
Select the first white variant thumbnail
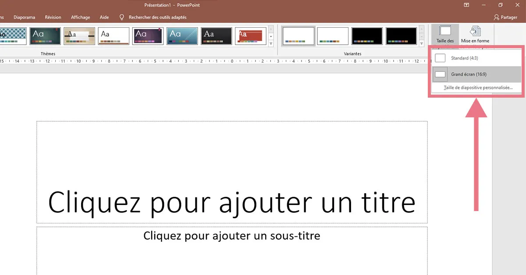(x=299, y=36)
